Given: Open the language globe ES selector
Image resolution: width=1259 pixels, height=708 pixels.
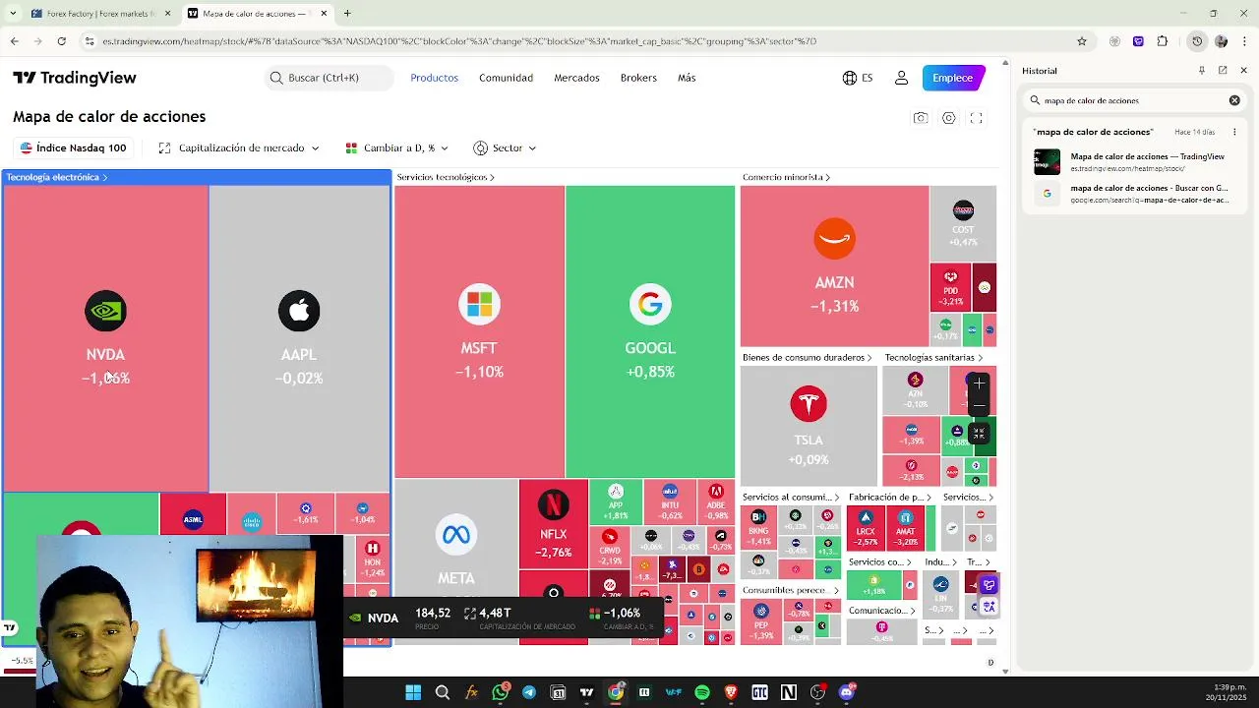Looking at the screenshot, I should click(858, 78).
